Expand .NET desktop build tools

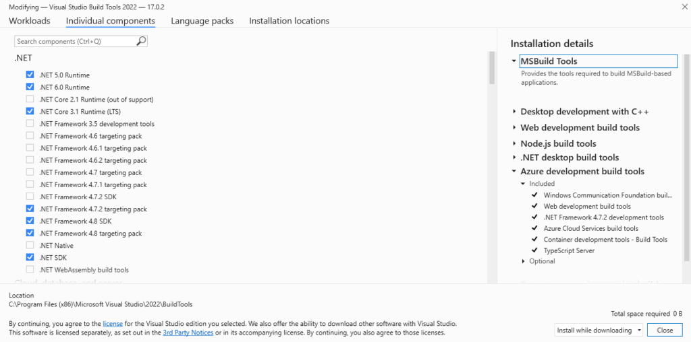click(x=514, y=158)
